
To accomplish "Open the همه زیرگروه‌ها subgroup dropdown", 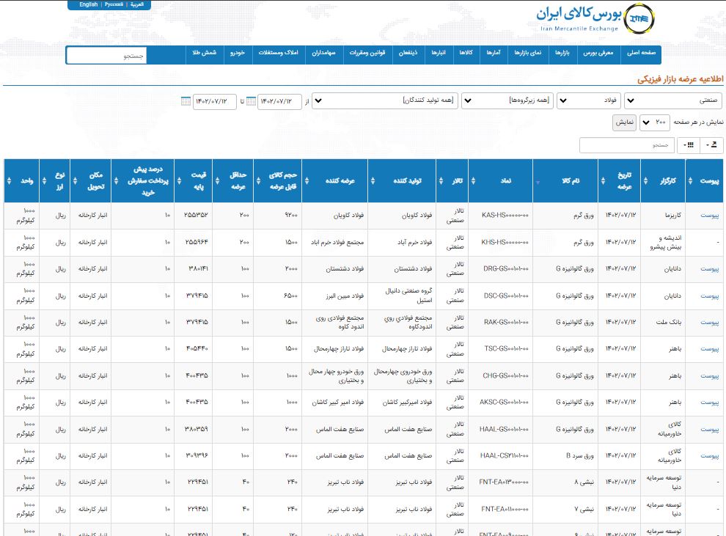I will [x=507, y=100].
